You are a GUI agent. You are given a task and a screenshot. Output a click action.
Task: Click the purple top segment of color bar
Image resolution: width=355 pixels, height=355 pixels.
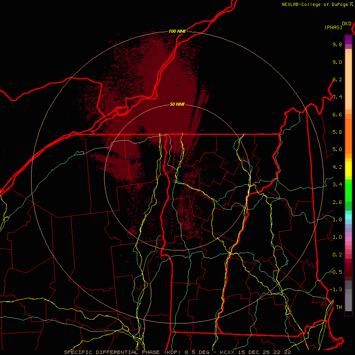(348, 39)
